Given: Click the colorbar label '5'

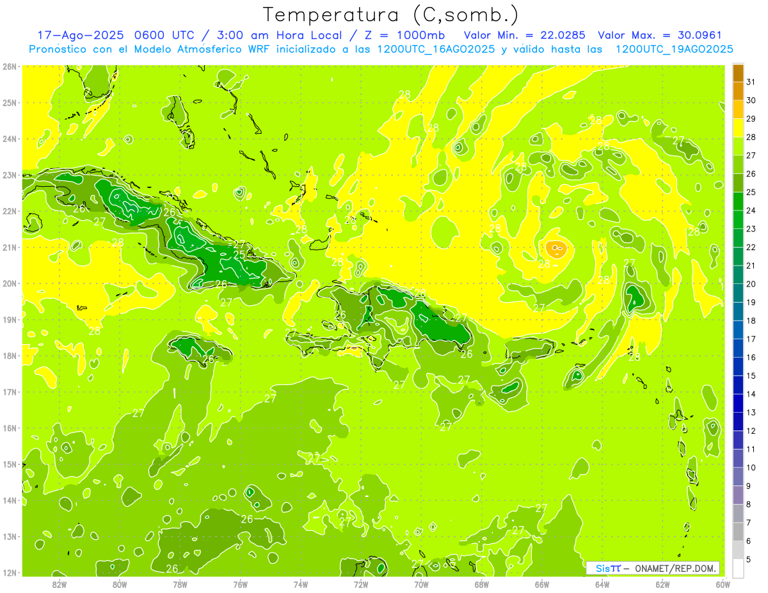Looking at the screenshot, I should pos(749,559).
